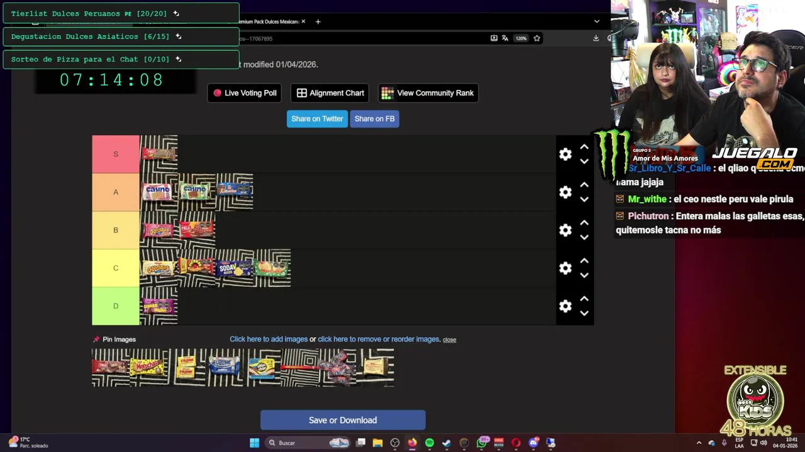Open a new browser tab
Screen dimensions: 805x452
(318, 21)
